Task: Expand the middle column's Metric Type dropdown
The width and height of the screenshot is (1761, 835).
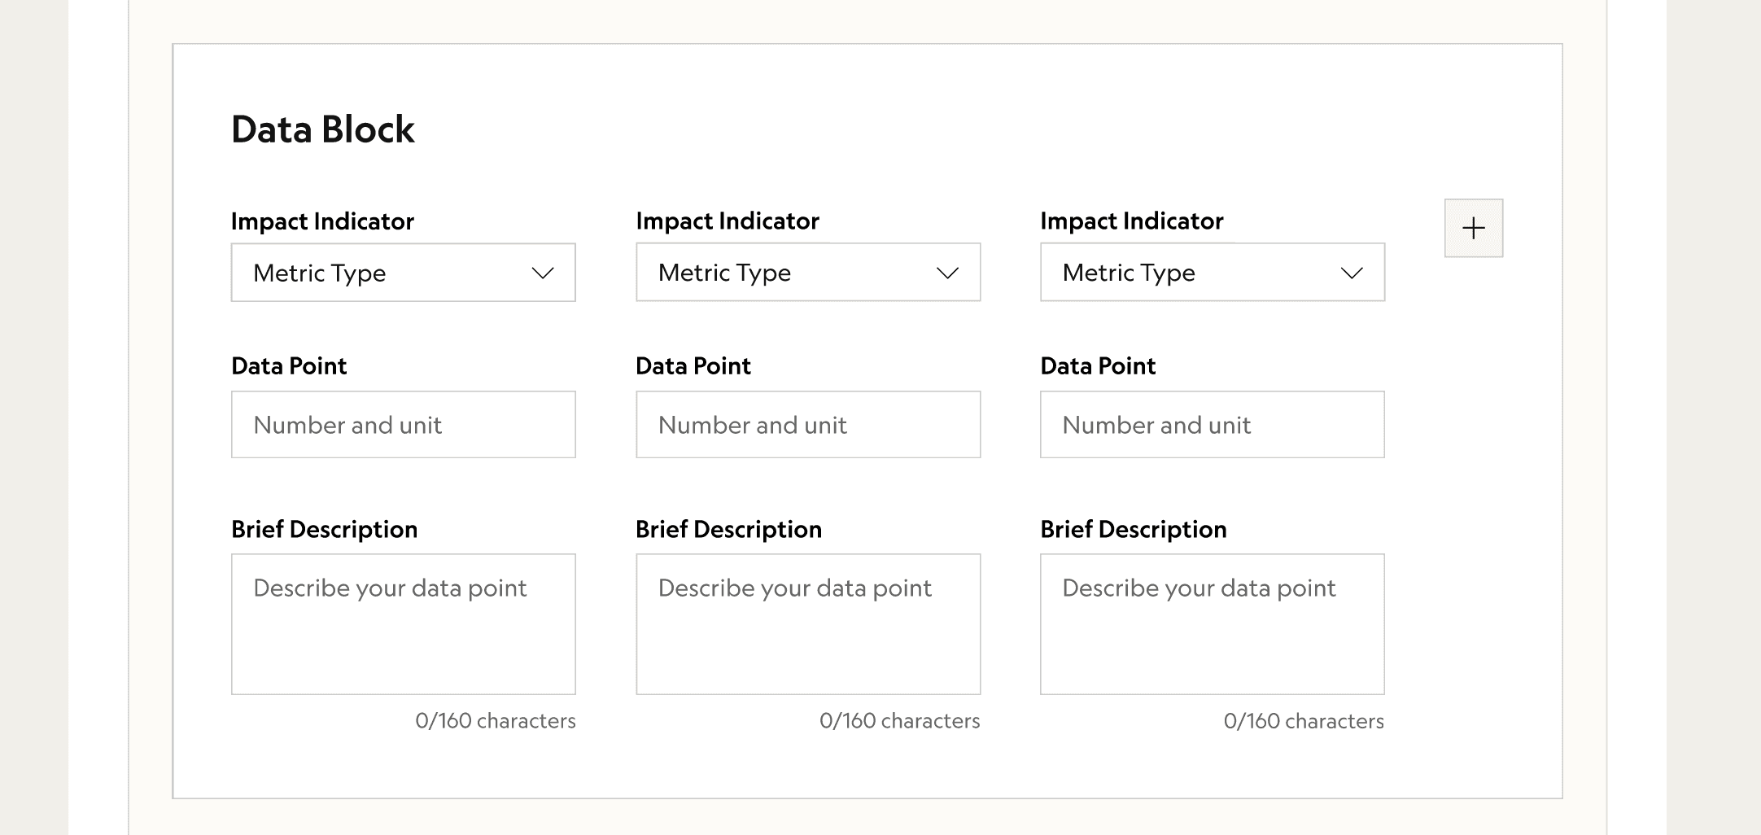Action: [807, 273]
